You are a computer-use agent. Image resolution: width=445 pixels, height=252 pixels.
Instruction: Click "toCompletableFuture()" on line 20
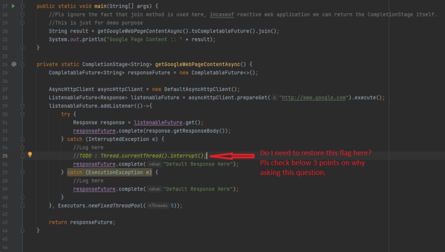coord(224,31)
